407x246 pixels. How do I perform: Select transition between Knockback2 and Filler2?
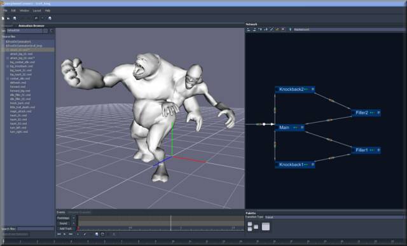pos(331,100)
